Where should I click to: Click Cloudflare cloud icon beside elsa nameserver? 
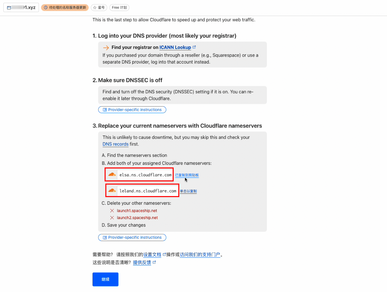[x=112, y=174]
